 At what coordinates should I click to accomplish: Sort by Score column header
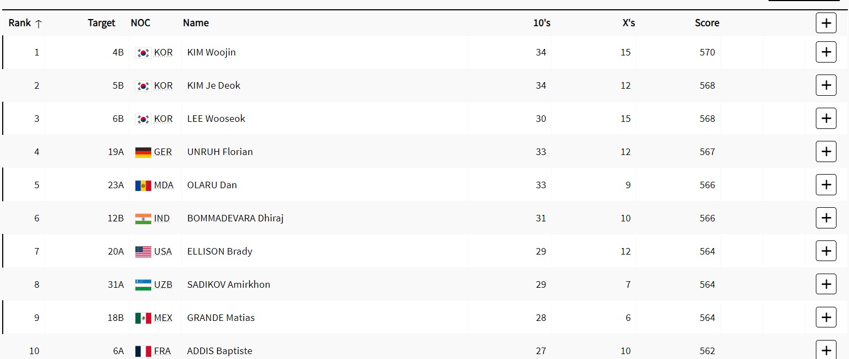point(707,23)
